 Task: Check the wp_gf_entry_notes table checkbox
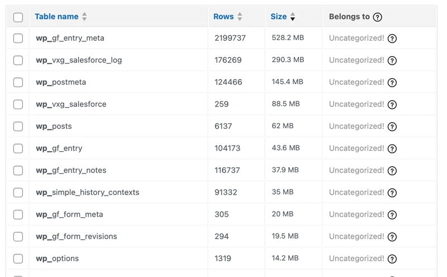[x=18, y=171]
